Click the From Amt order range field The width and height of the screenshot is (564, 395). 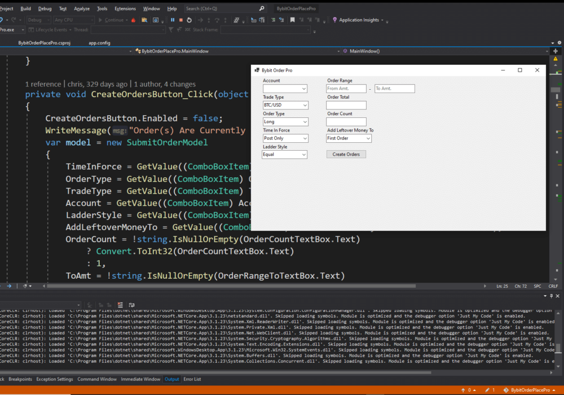coord(346,89)
